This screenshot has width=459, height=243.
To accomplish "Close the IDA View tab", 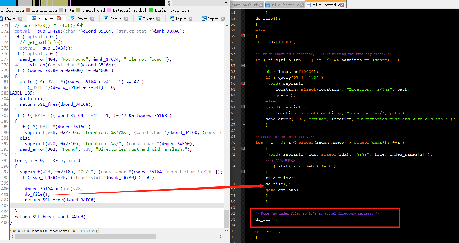I will pos(20,19).
